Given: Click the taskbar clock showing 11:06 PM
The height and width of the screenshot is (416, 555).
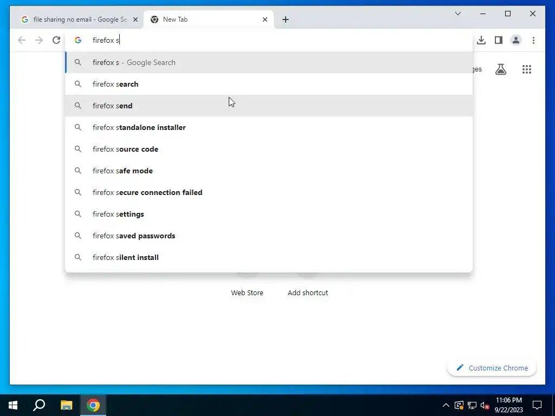Looking at the screenshot, I should (x=508, y=405).
